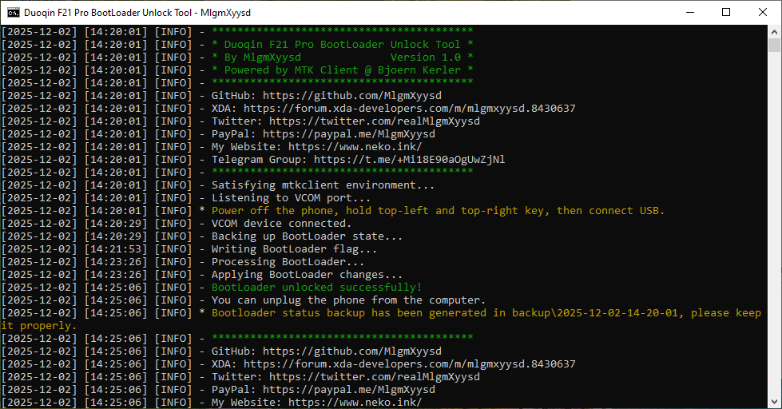Click the Twitter URL logged at 14:20:01

click(x=374, y=121)
